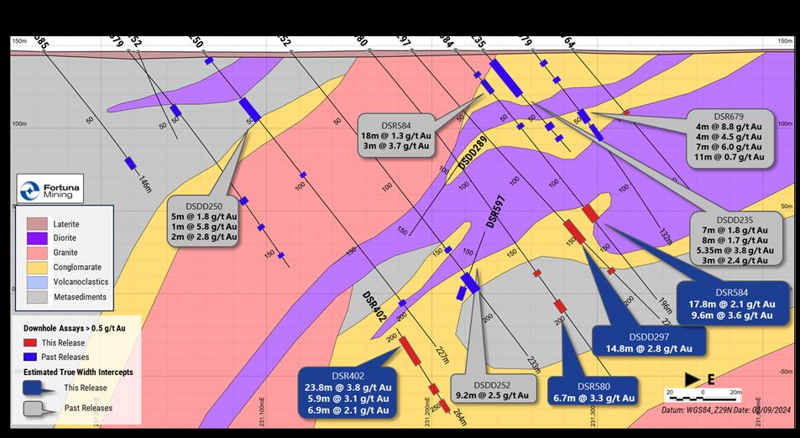Select the Volcanoclastics light blue swatch
The width and height of the screenshot is (800, 438).
click(x=37, y=282)
